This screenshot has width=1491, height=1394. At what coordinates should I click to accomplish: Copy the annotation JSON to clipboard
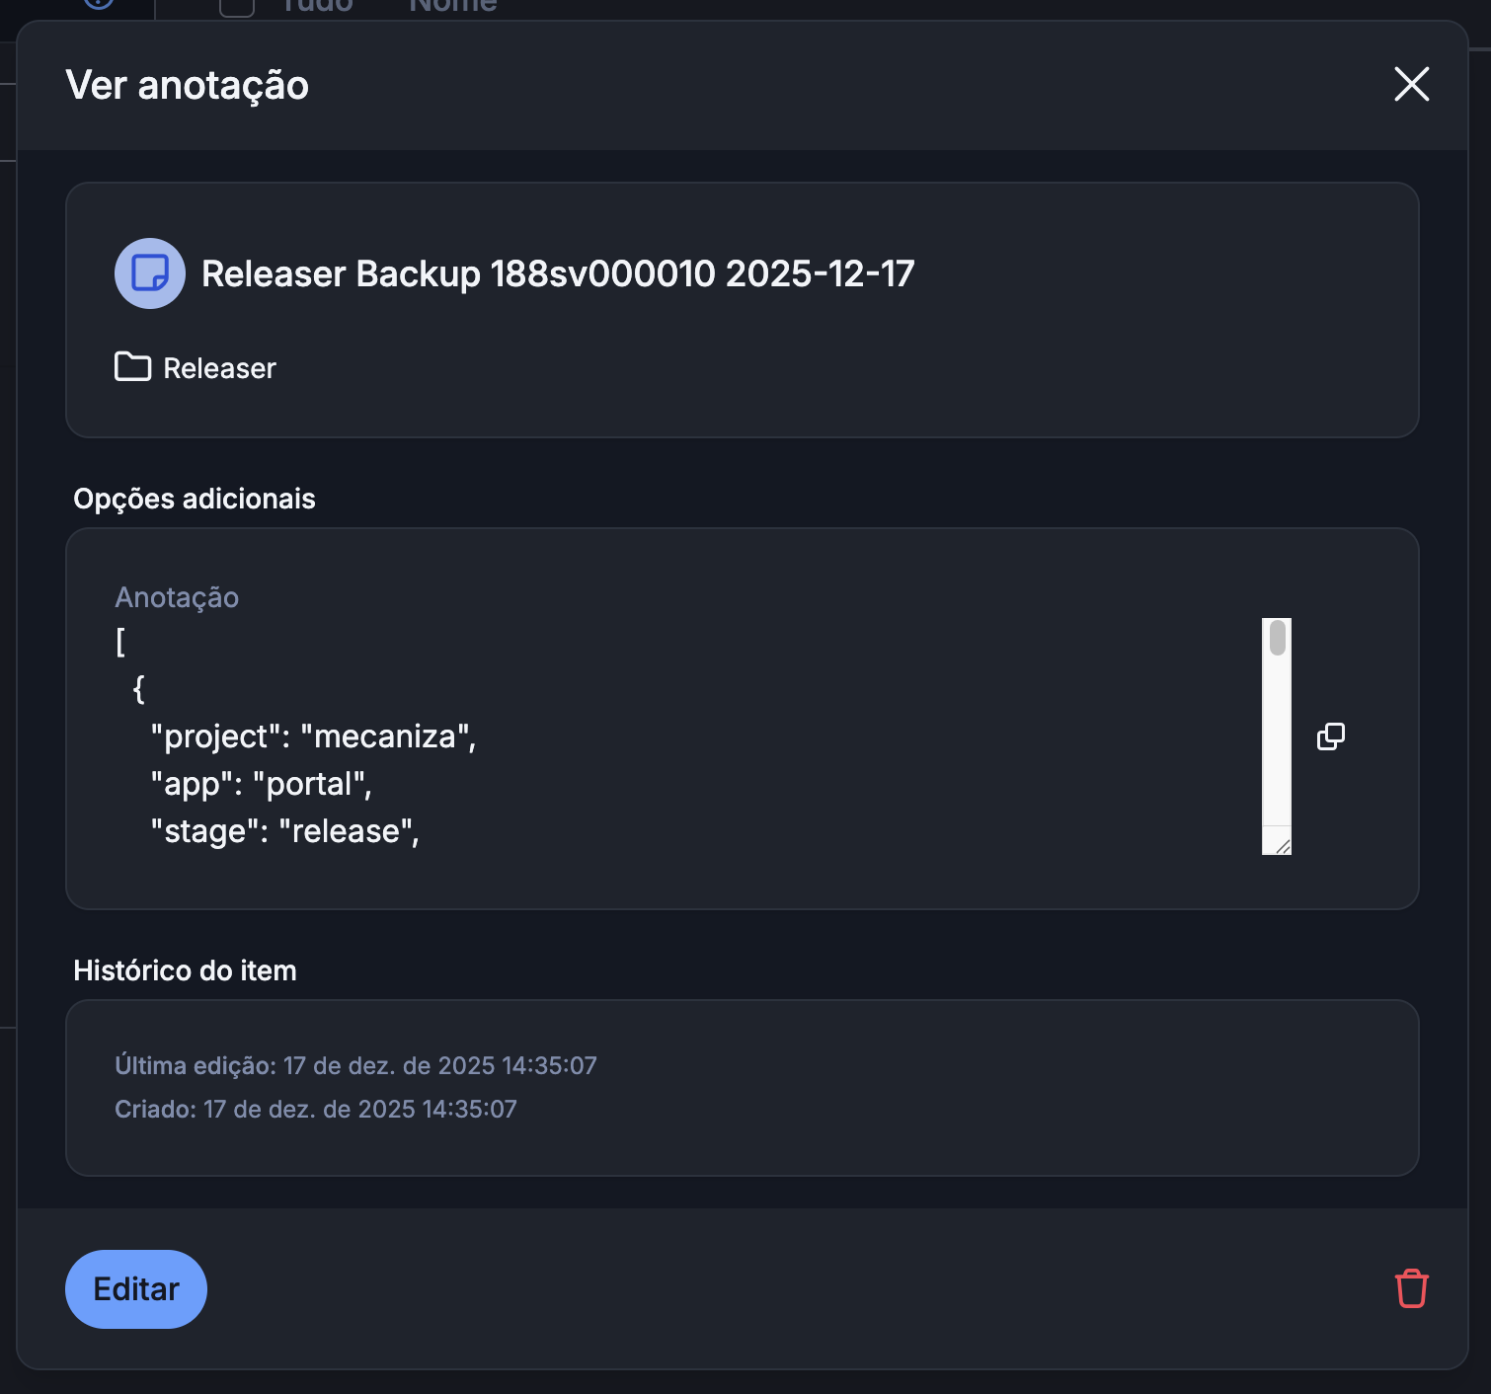(x=1331, y=736)
